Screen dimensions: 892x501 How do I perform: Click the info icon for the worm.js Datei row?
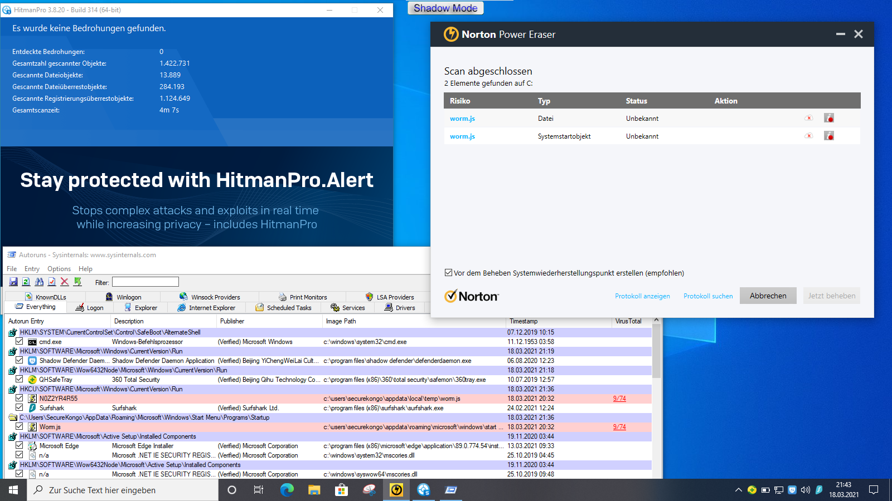[x=829, y=118]
